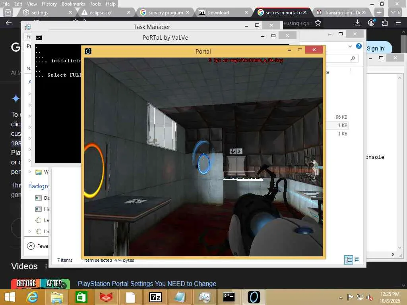Open the Help menu in browser
The width and height of the screenshot is (407, 305).
[x=110, y=4]
